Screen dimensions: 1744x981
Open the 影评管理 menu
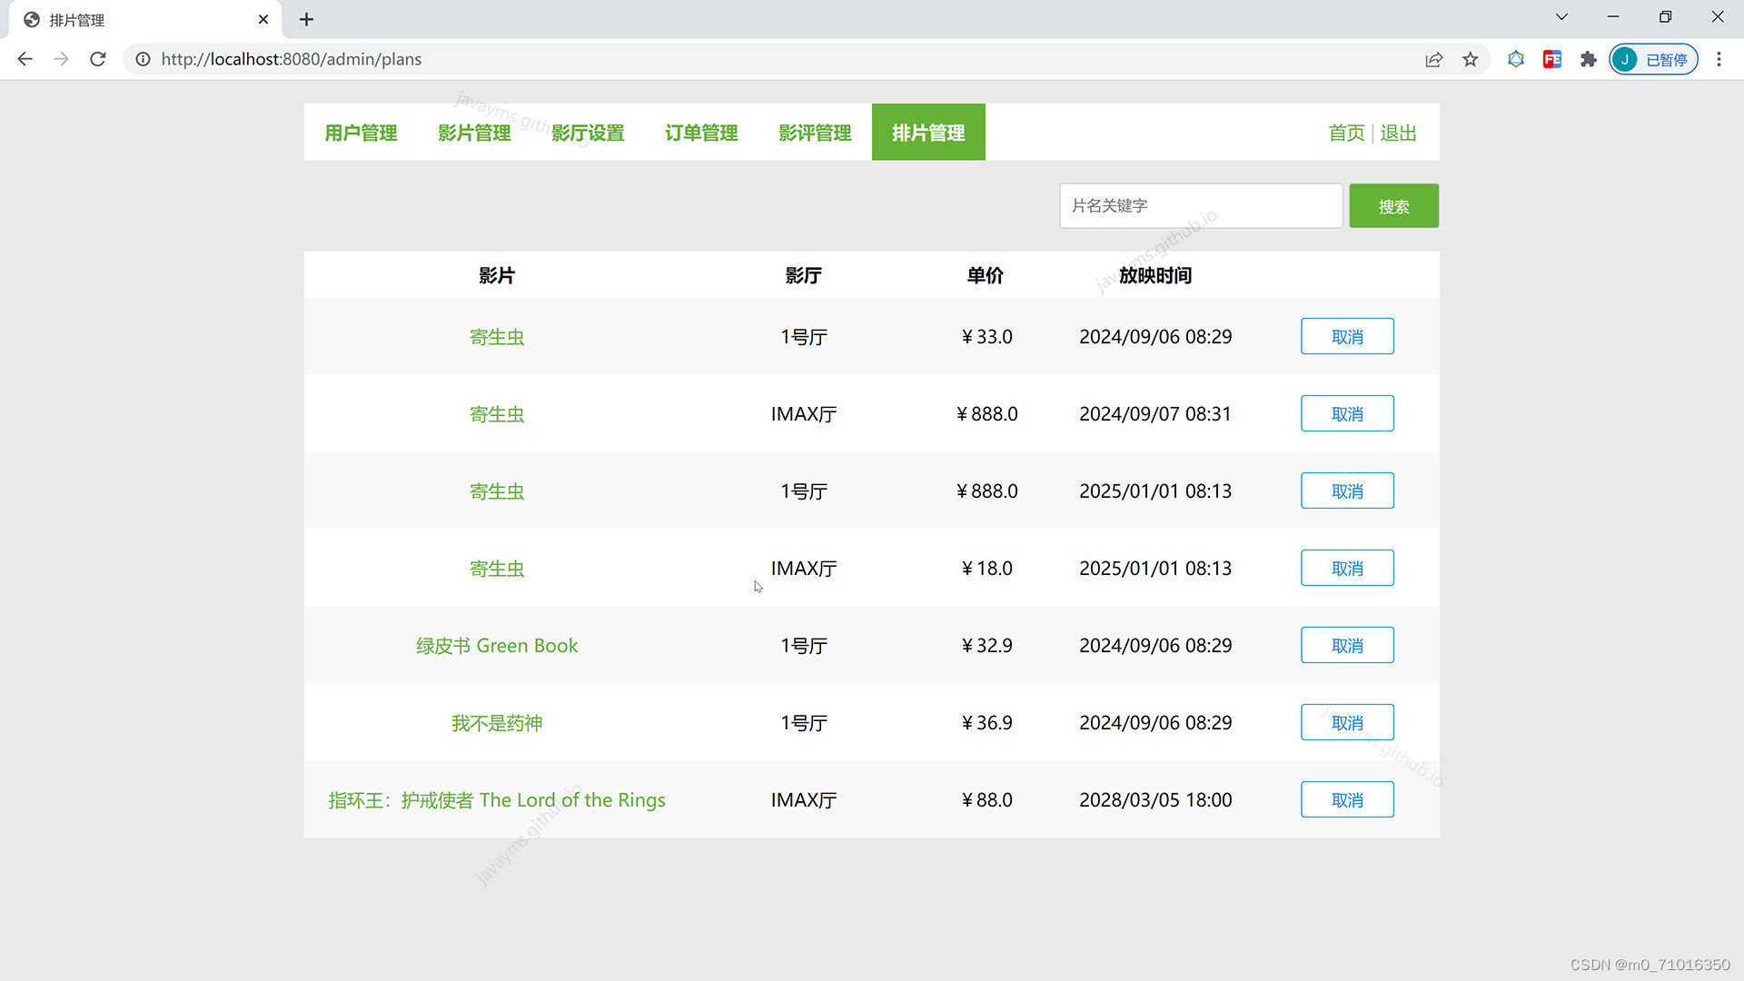pos(815,133)
